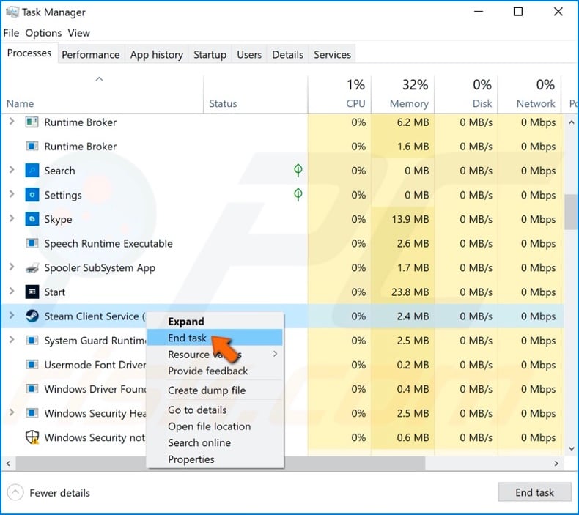Select the Processes tab

pos(29,53)
